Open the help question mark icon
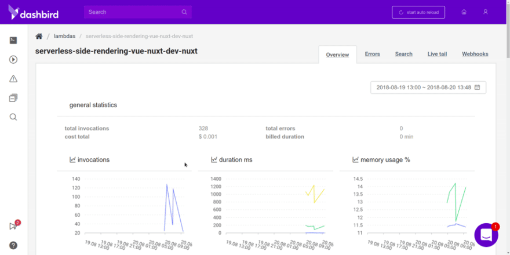Viewport: 510px width, 255px height. click(x=13, y=245)
